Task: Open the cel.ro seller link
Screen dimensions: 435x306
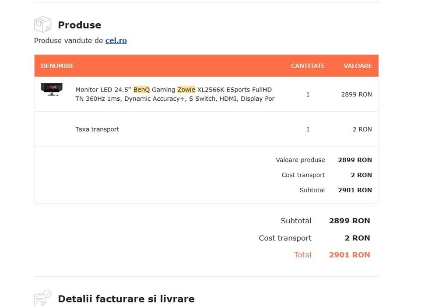Action: click(x=116, y=41)
